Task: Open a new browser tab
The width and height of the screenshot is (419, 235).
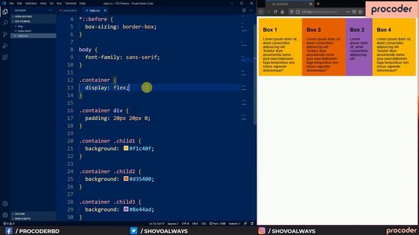Action: pos(318,4)
